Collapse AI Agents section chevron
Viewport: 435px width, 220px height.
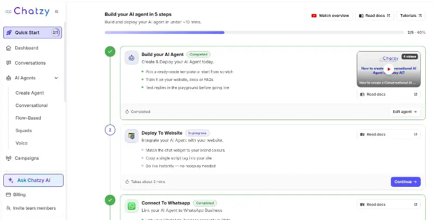tap(57, 78)
